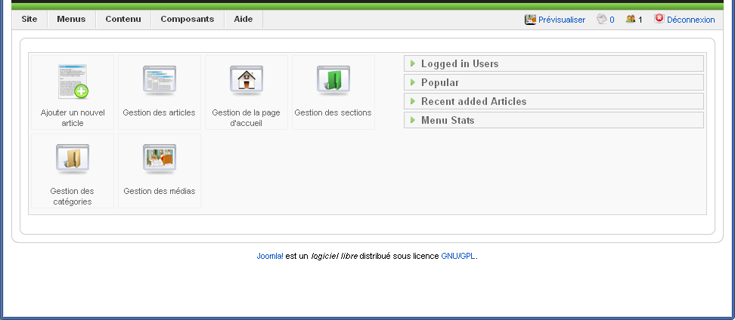Screen dimensions: 735x320
Task: Open the Aide menu
Action: point(243,20)
